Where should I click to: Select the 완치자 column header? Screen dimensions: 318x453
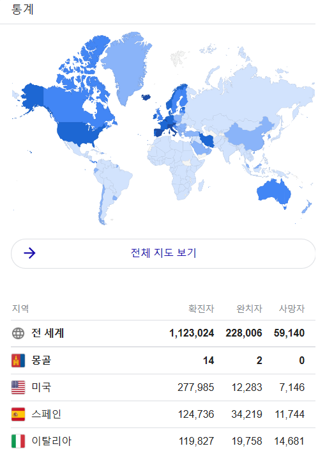pyautogui.click(x=250, y=308)
